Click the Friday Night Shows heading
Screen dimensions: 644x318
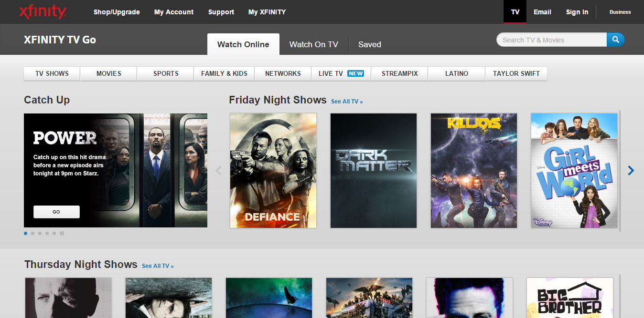point(278,100)
